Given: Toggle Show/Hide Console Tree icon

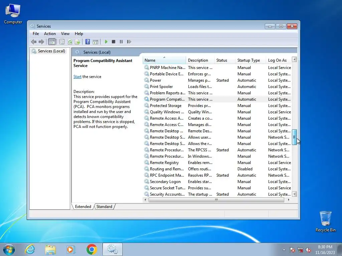Looking at the screenshot, I should coord(52,42).
